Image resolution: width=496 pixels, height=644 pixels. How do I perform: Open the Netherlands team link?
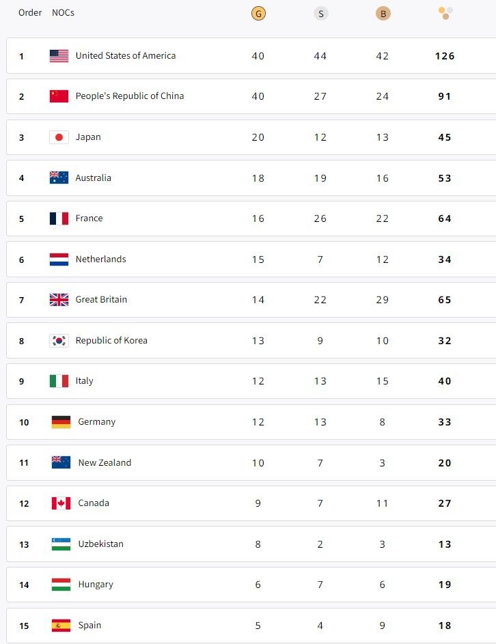[100, 259]
